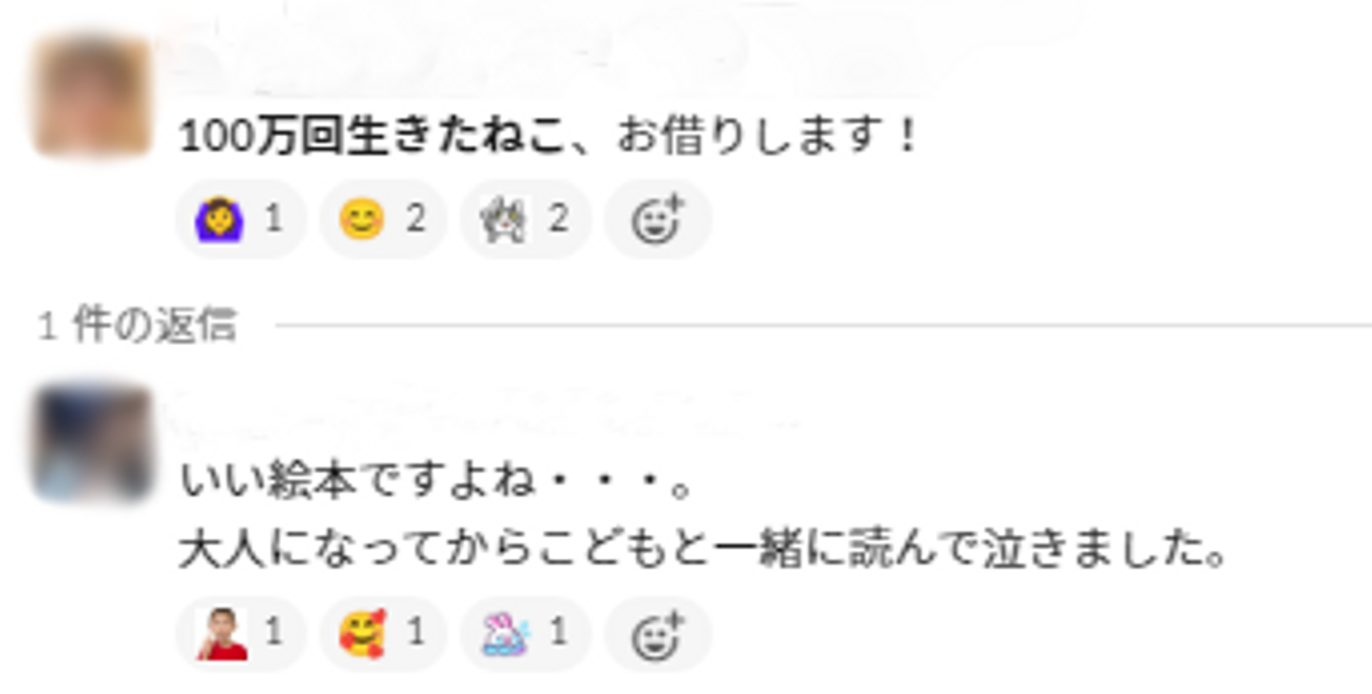Click the divider line beside the reply count
Image resolution: width=1372 pixels, height=694 pixels.
(823, 326)
